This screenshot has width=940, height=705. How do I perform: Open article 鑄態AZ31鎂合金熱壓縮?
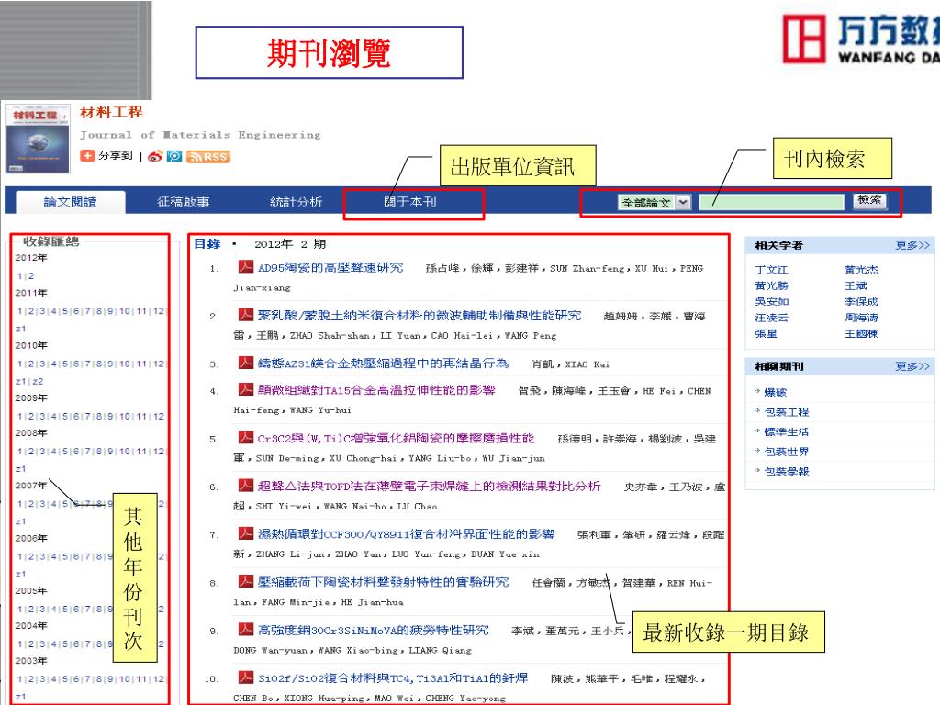383,364
